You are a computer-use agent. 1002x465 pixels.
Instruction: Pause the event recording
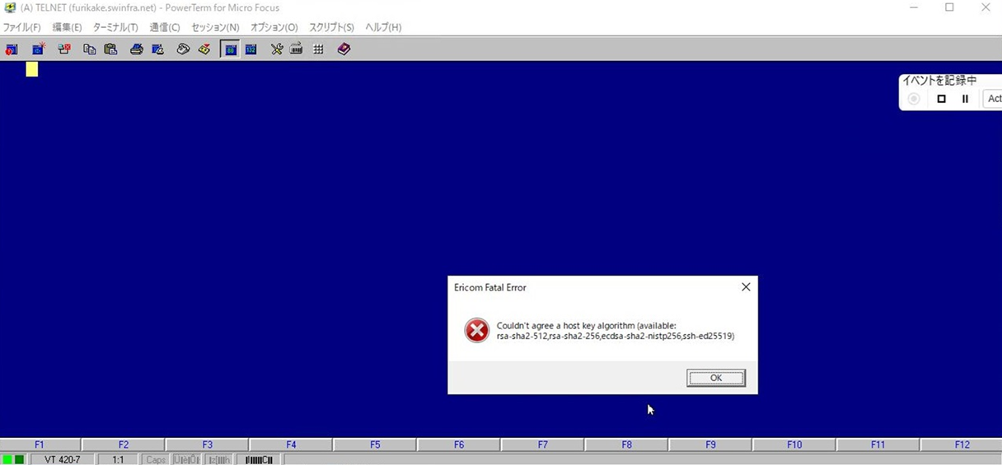[x=965, y=99]
